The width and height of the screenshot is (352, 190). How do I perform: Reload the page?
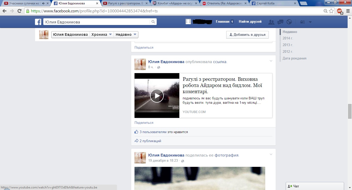click(x=19, y=11)
